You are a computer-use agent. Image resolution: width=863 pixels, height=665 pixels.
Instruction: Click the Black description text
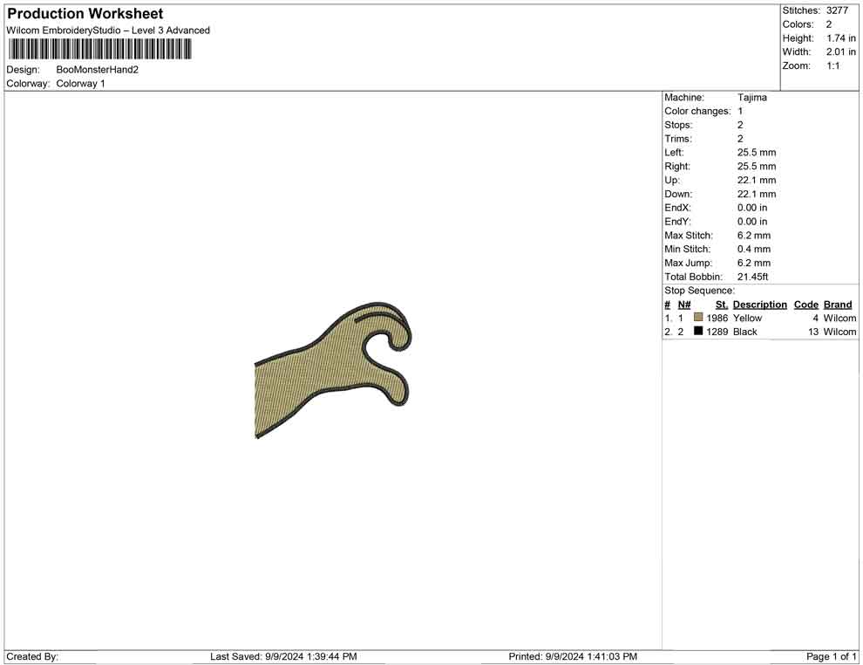tap(744, 332)
